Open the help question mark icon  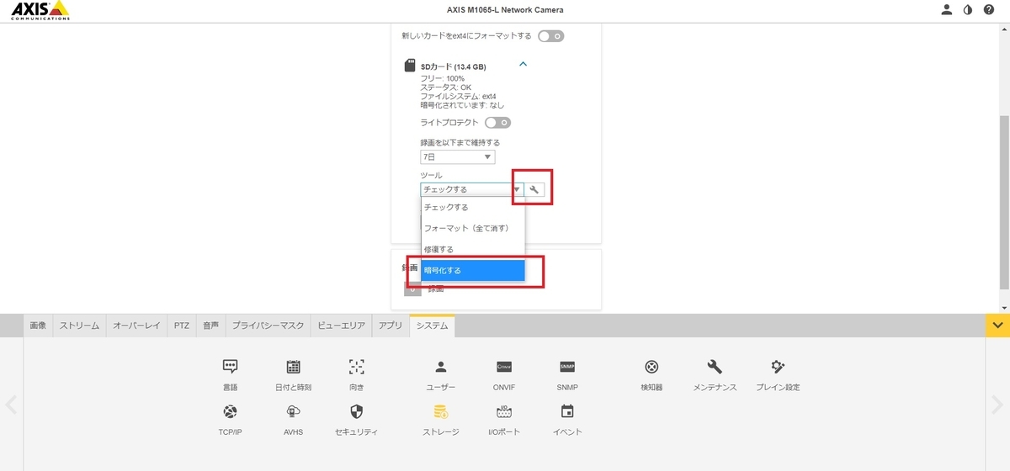(x=989, y=10)
